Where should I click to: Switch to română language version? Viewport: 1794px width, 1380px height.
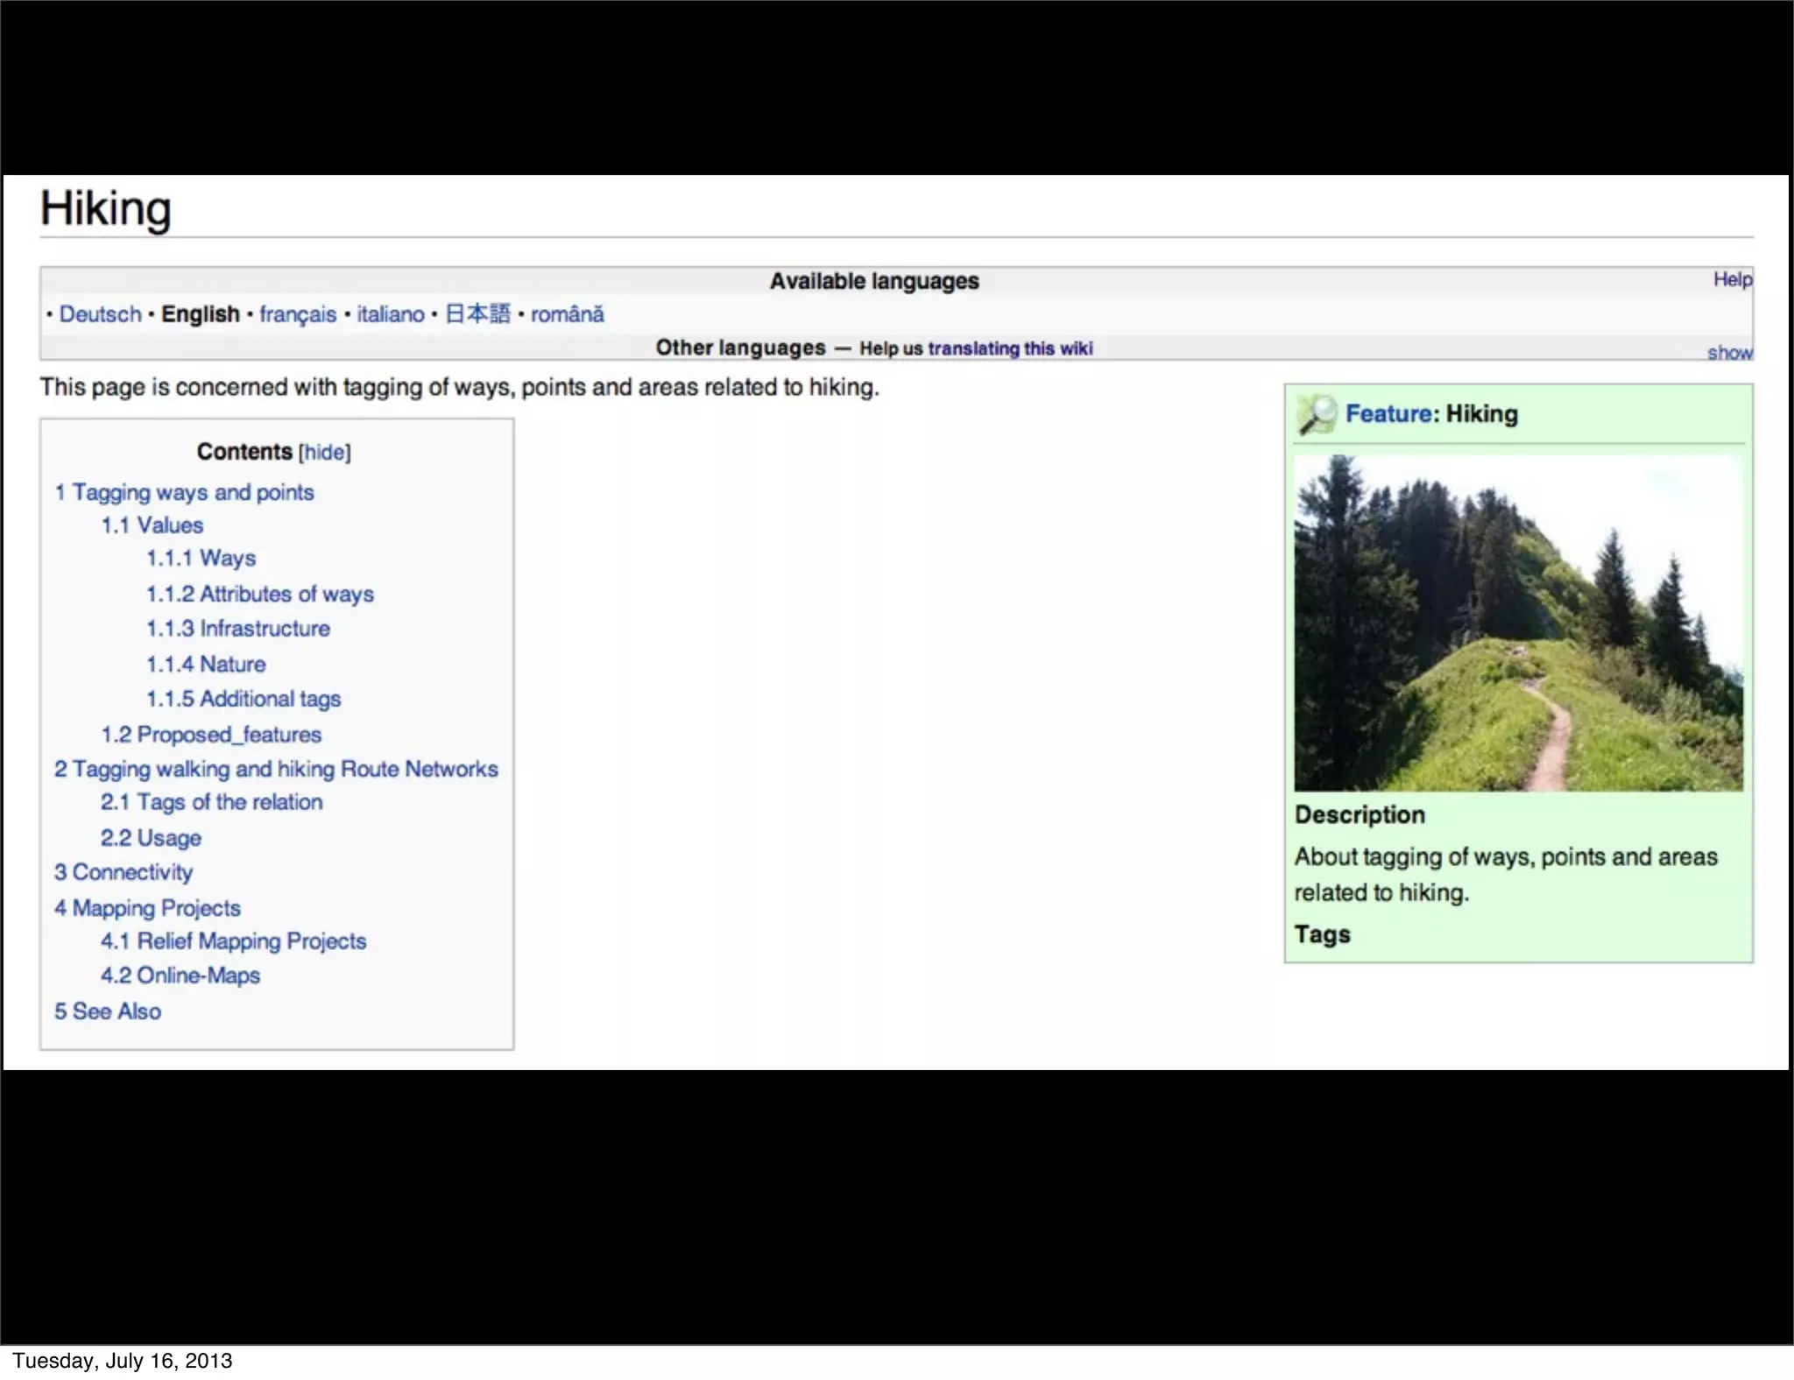click(567, 314)
